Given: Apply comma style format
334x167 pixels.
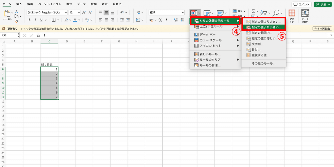Looking at the screenshot, I should click(x=166, y=20).
